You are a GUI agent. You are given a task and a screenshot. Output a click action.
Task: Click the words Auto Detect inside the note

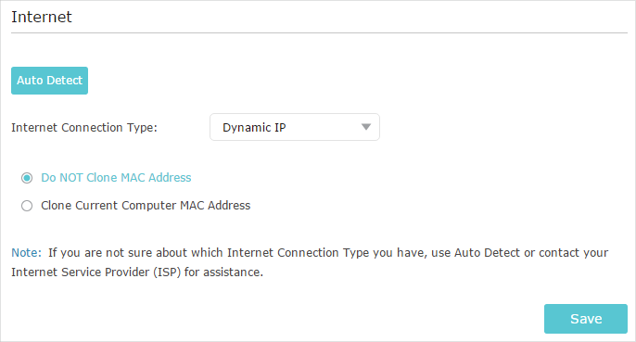(x=487, y=252)
